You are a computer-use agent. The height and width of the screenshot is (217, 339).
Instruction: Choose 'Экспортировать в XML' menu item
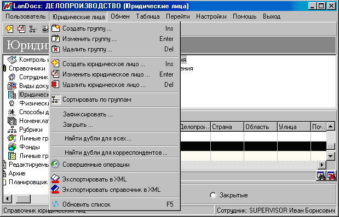115,179
